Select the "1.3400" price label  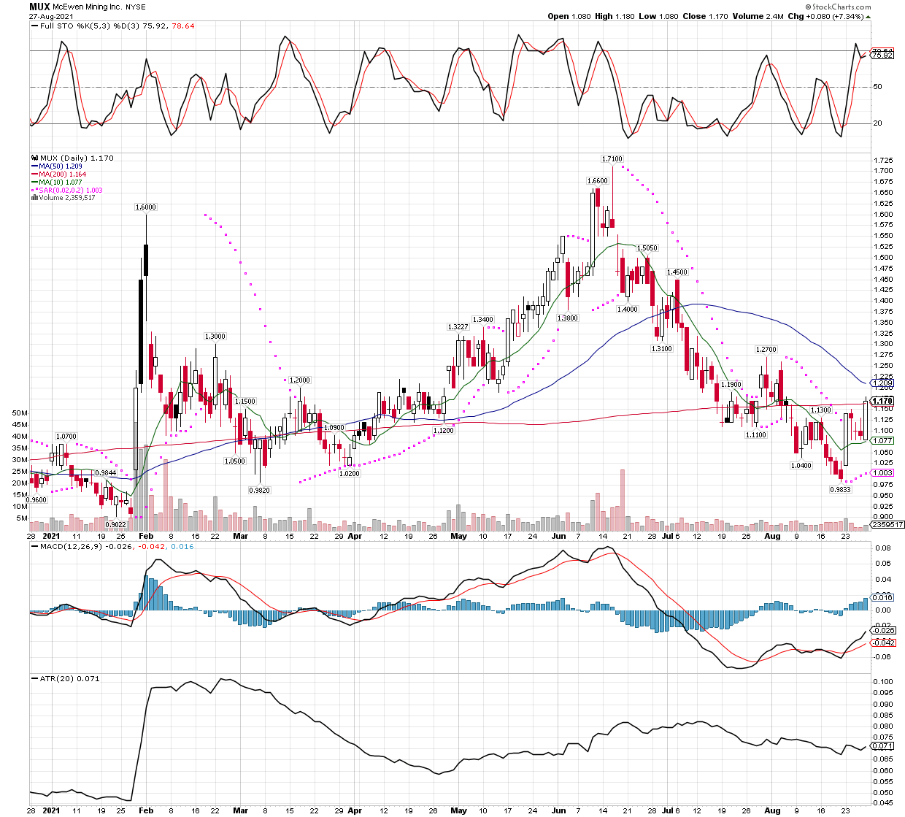(482, 320)
